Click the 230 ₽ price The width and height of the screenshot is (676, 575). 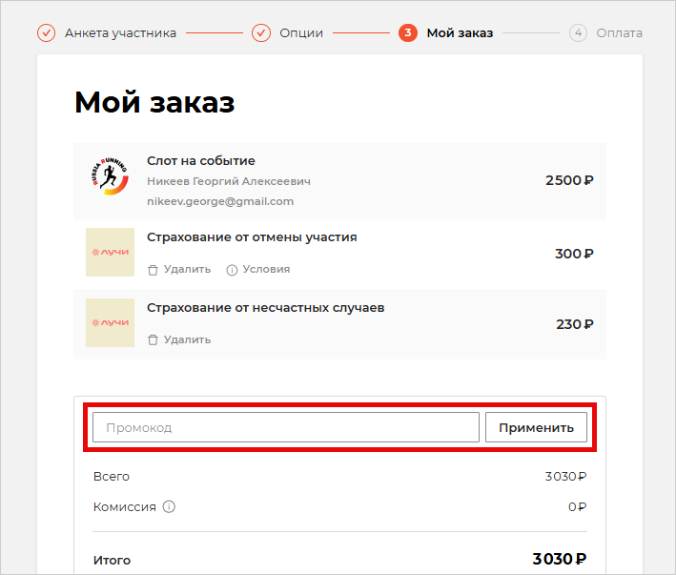tap(575, 324)
